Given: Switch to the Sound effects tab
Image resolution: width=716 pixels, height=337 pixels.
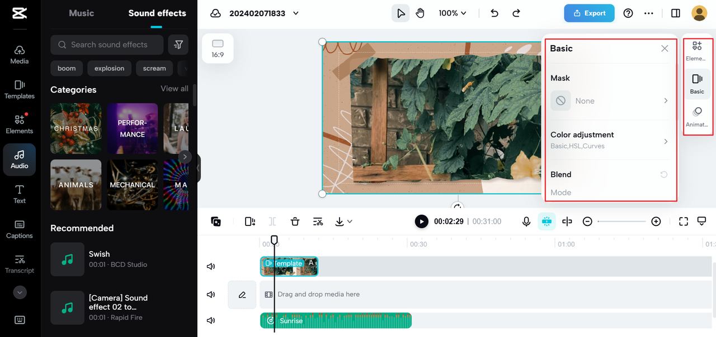Looking at the screenshot, I should pos(157,13).
